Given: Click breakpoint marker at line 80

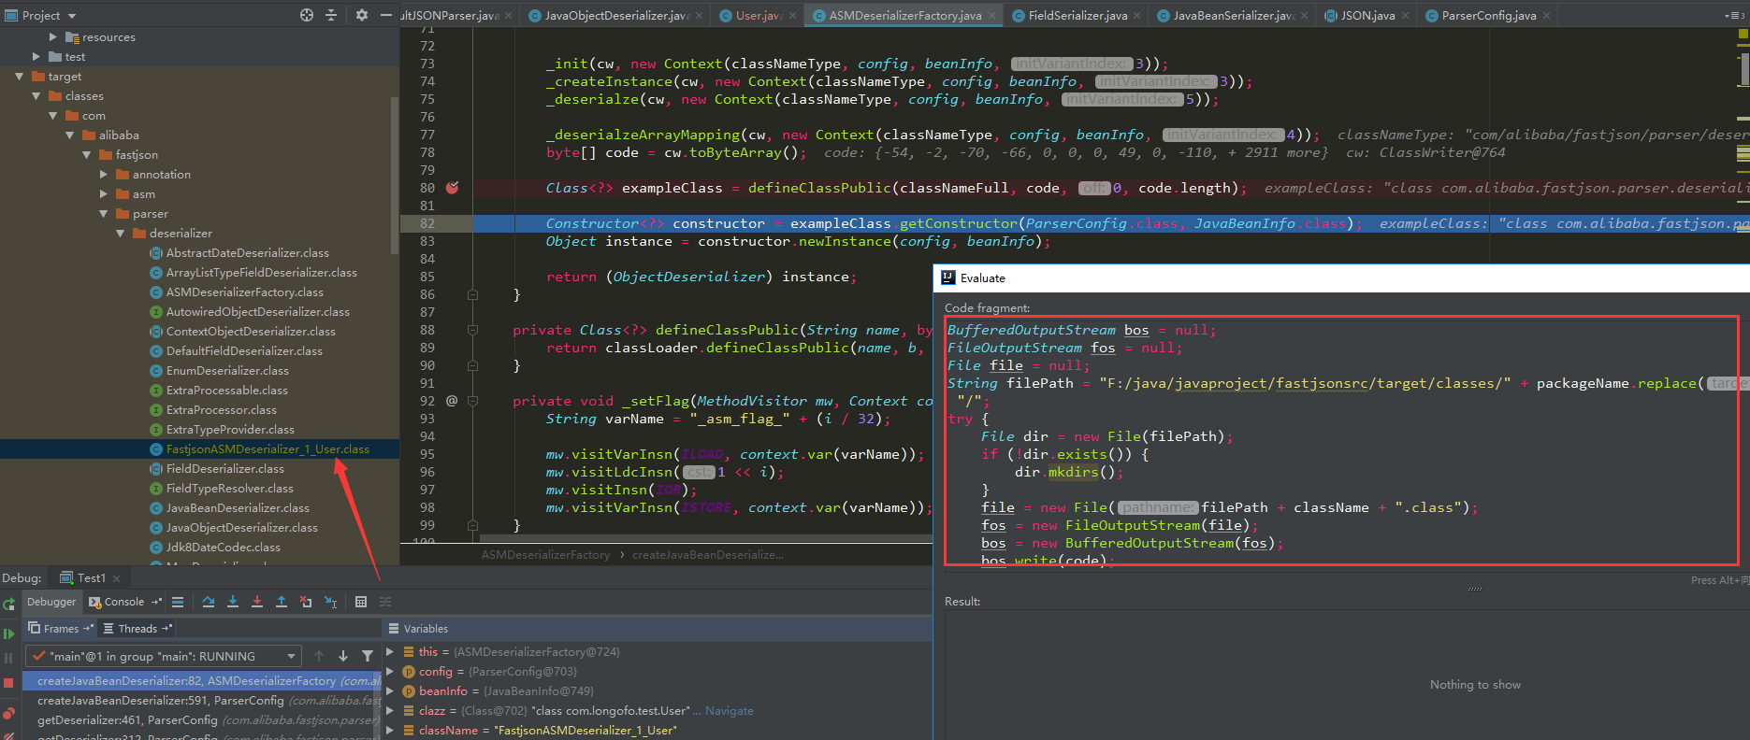Looking at the screenshot, I should [x=453, y=188].
